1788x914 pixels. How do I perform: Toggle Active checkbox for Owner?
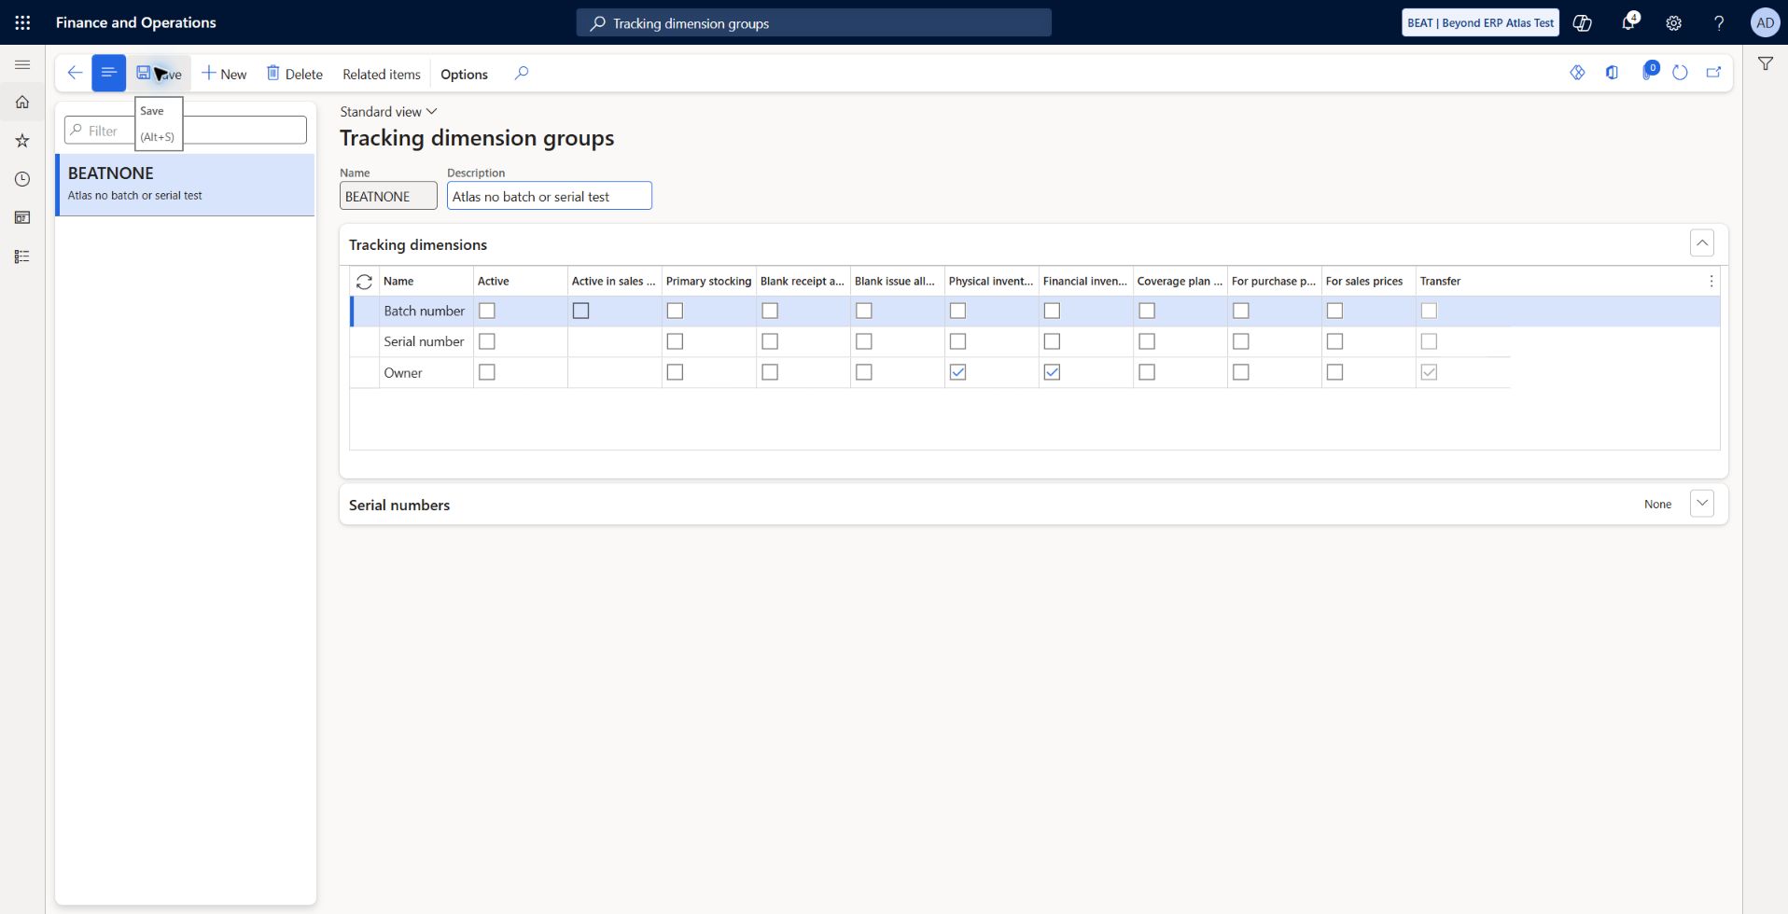(487, 372)
